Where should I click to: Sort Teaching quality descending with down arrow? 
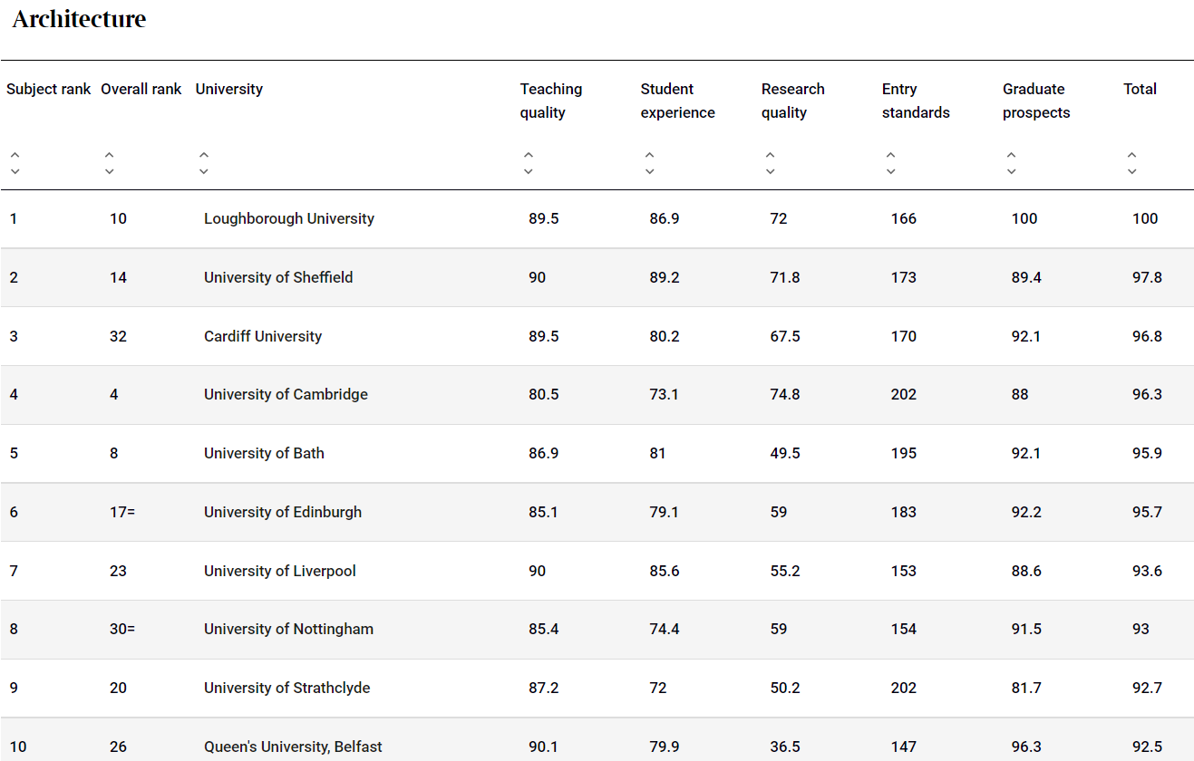tap(529, 171)
